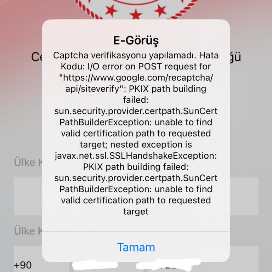Tap the center red star in the emblem
The width and height of the screenshot is (272, 272).
(136, 14)
